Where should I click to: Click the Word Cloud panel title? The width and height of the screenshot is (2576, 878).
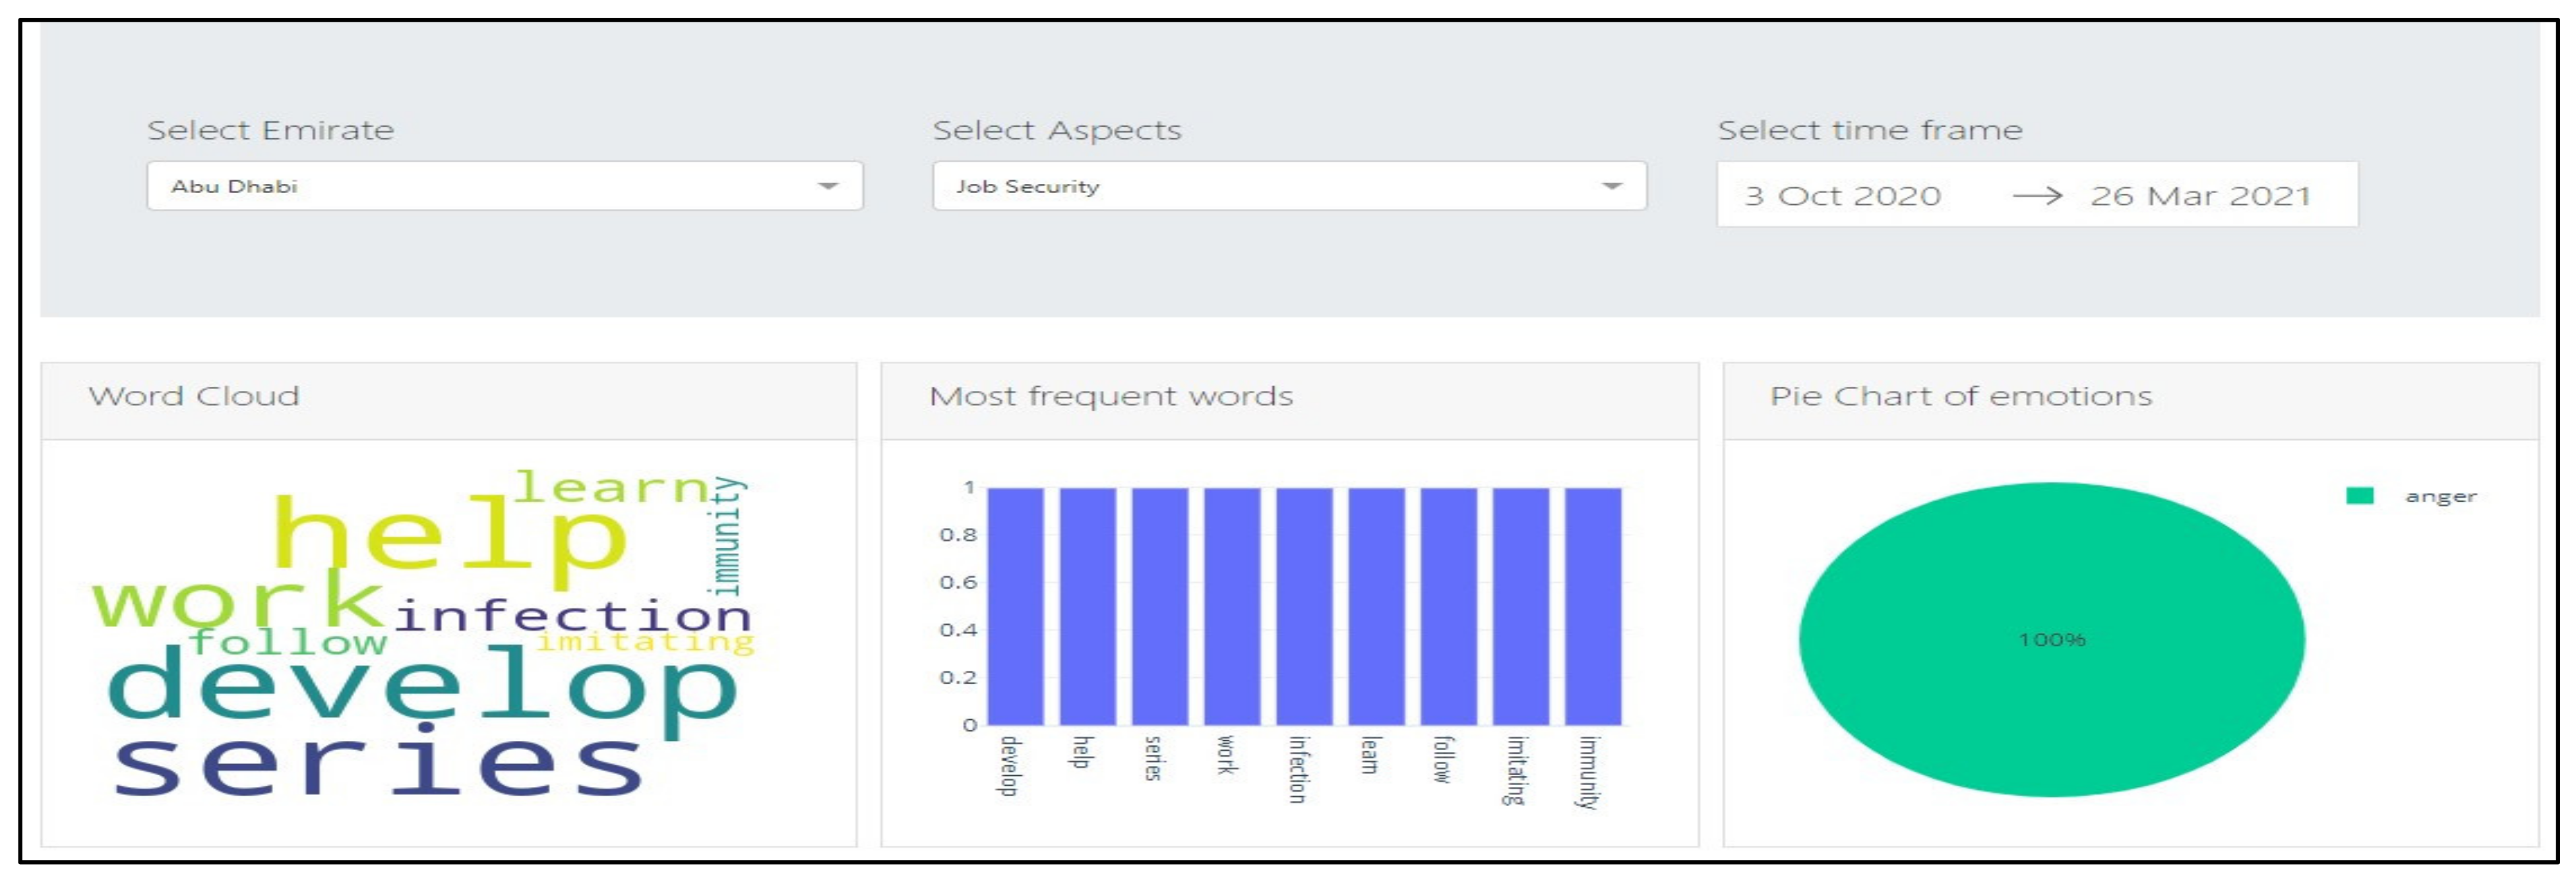[194, 396]
